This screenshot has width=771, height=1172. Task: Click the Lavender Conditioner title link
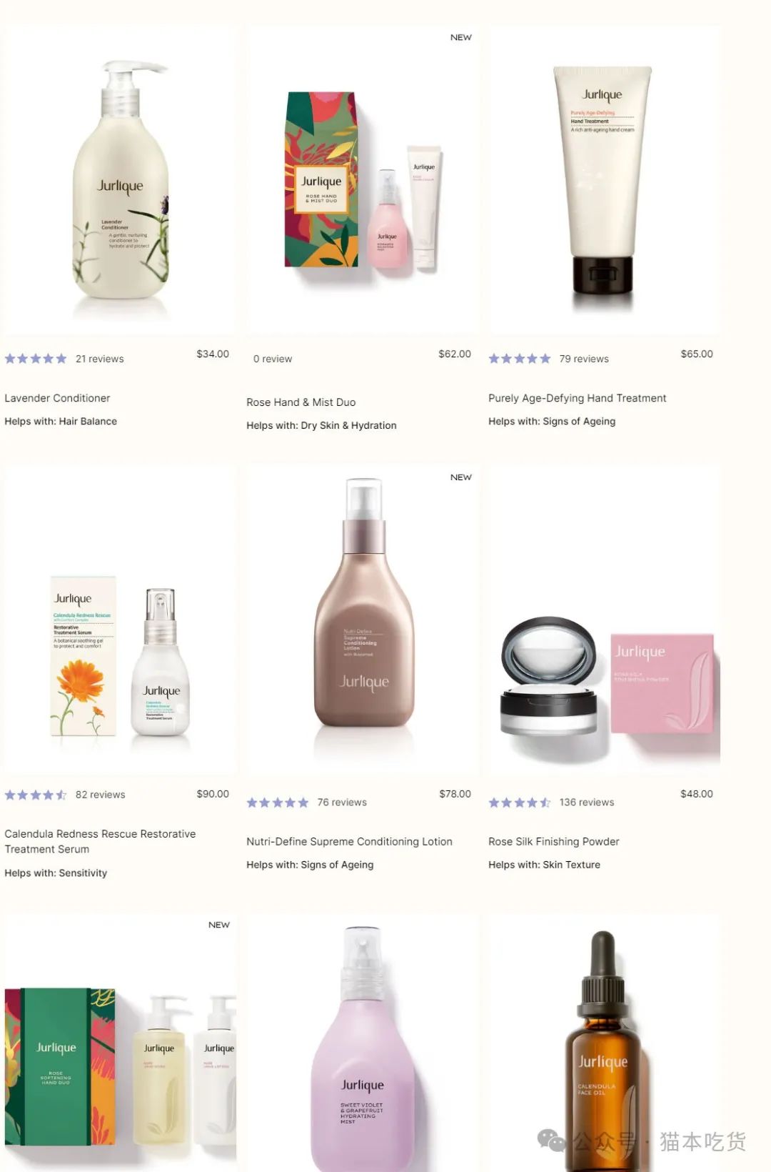(57, 398)
